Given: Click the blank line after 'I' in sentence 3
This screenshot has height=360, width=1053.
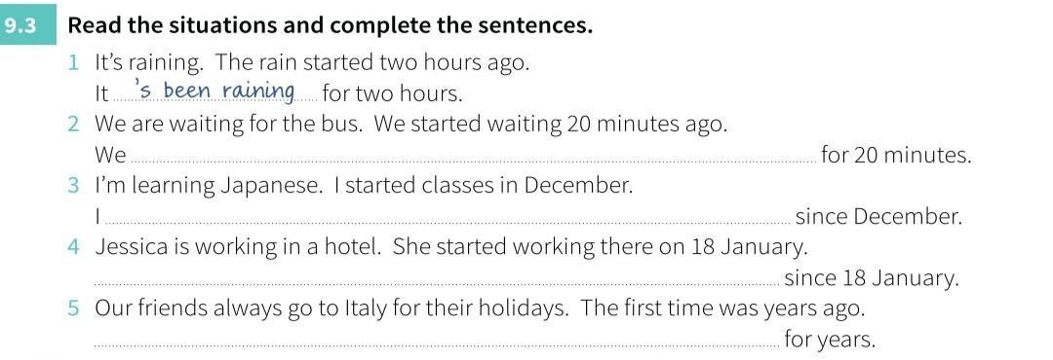Looking at the screenshot, I should pos(448,223).
